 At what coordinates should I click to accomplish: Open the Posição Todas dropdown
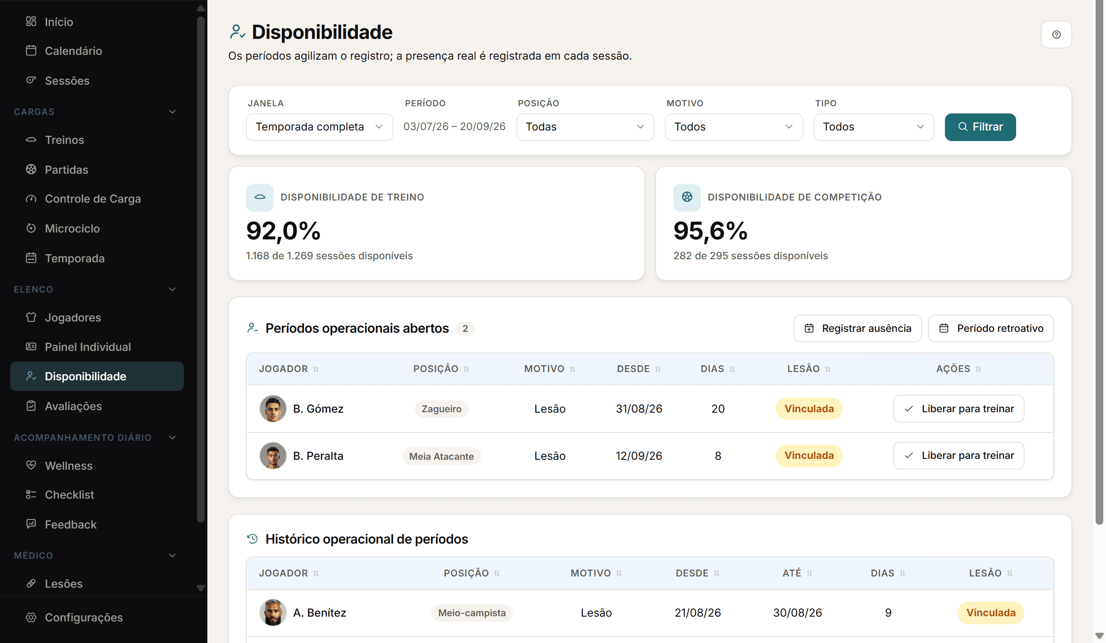pyautogui.click(x=585, y=127)
